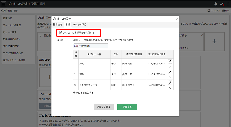
Task: Click the 山口 未央子 cell in table
Action: point(134,85)
